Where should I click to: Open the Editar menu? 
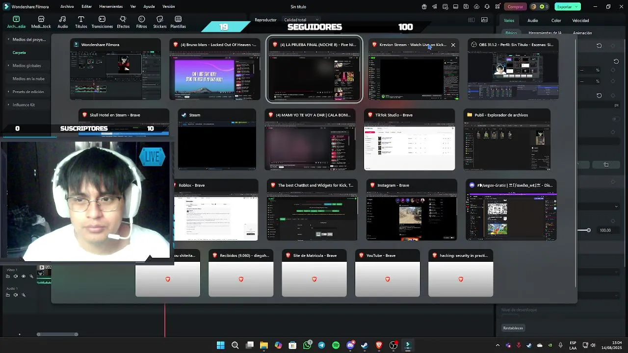point(87,6)
